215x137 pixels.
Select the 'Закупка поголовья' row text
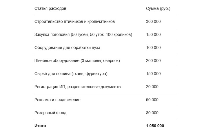83,34
